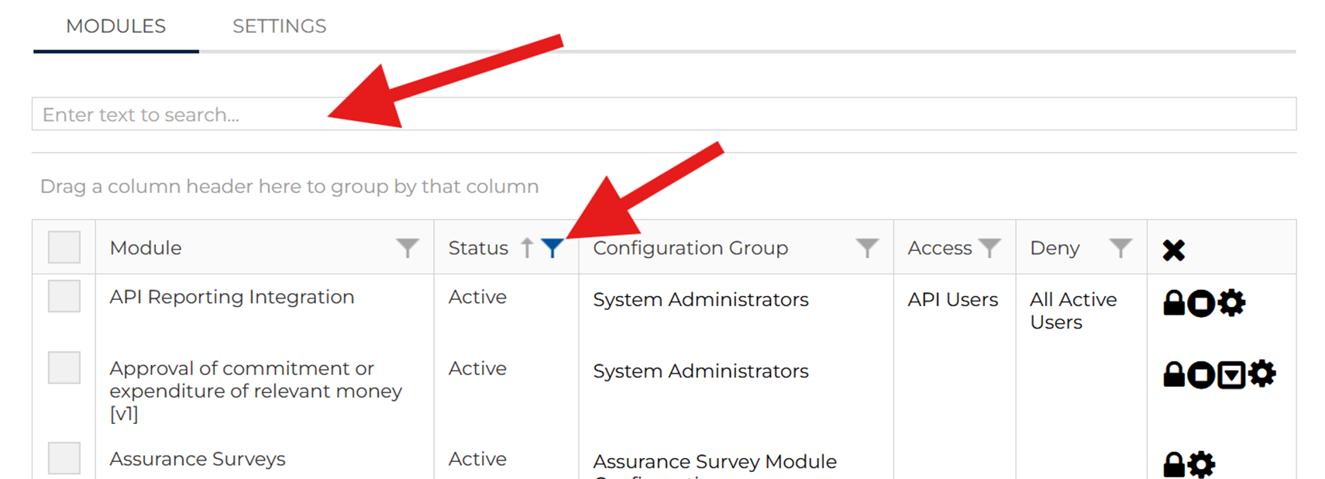Switch to the SETTINGS tab
This screenshot has width=1325, height=479.
click(279, 26)
